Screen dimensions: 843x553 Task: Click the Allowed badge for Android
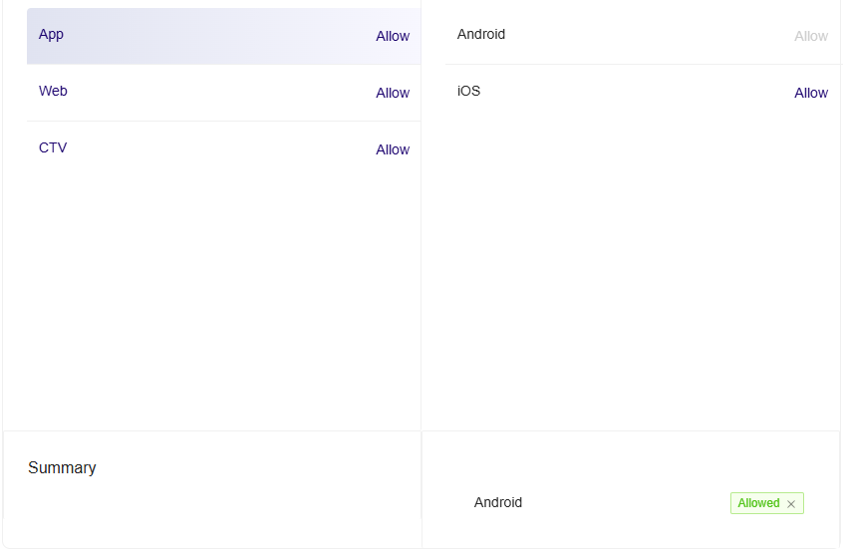(x=766, y=503)
